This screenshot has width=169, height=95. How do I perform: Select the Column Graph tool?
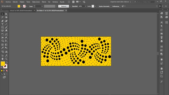(x=6, y=52)
